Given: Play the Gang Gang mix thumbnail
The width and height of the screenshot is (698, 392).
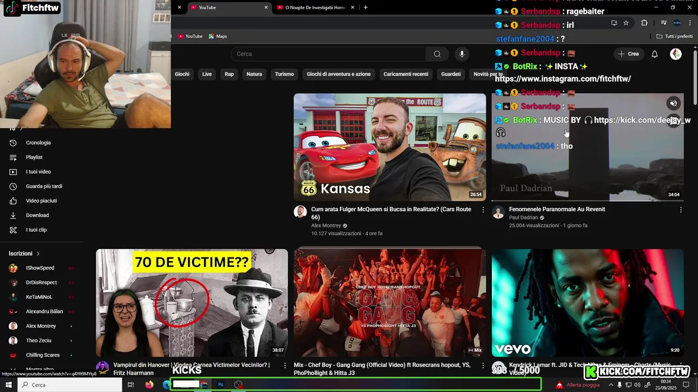Looking at the screenshot, I should [390, 303].
